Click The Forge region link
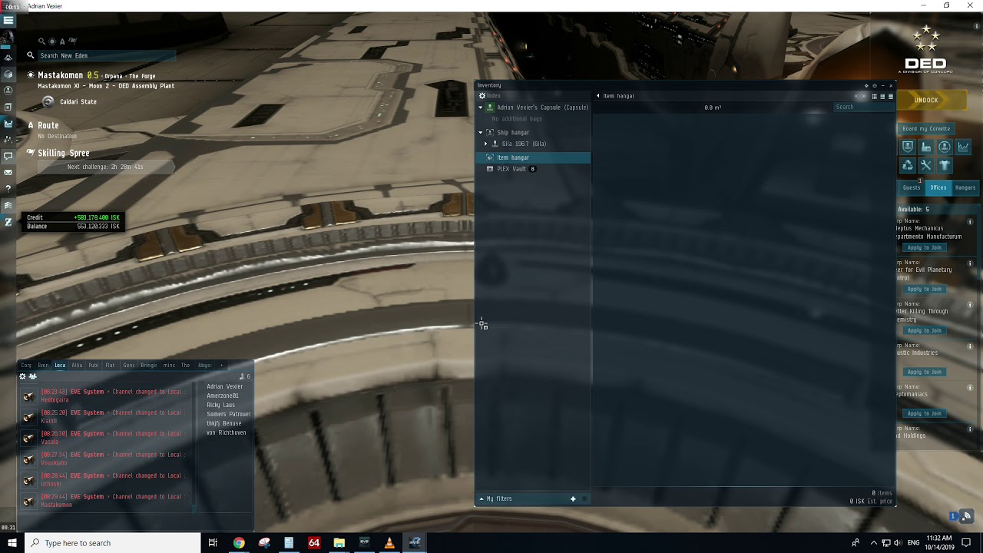The height and width of the screenshot is (553, 983). [x=142, y=76]
